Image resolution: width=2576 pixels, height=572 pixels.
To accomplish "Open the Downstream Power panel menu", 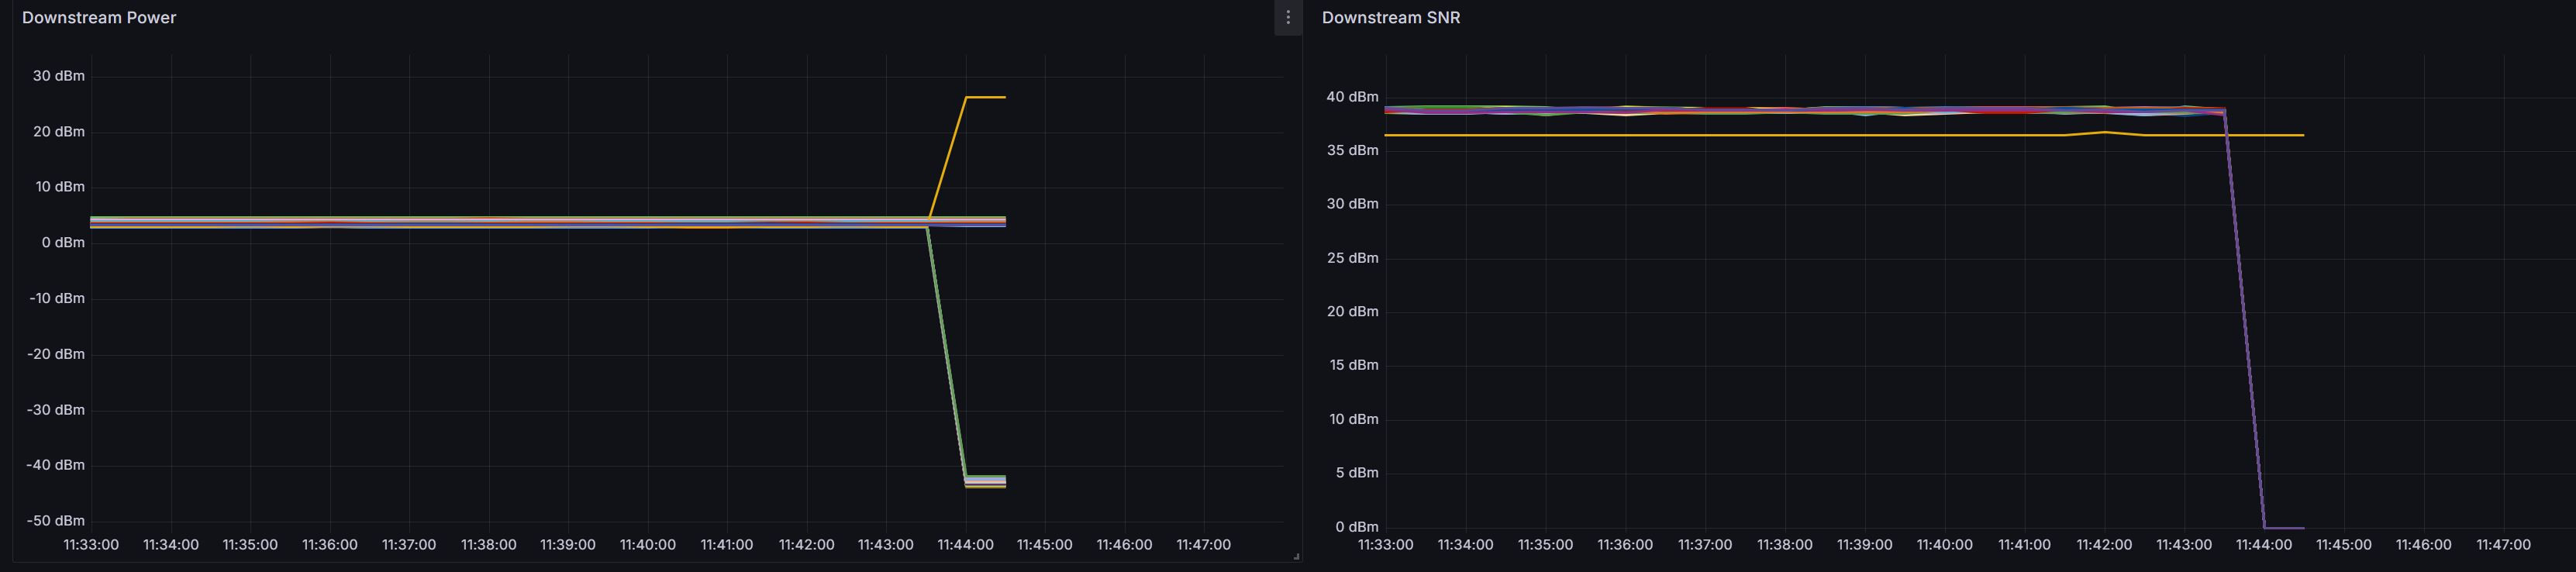I will [1288, 18].
